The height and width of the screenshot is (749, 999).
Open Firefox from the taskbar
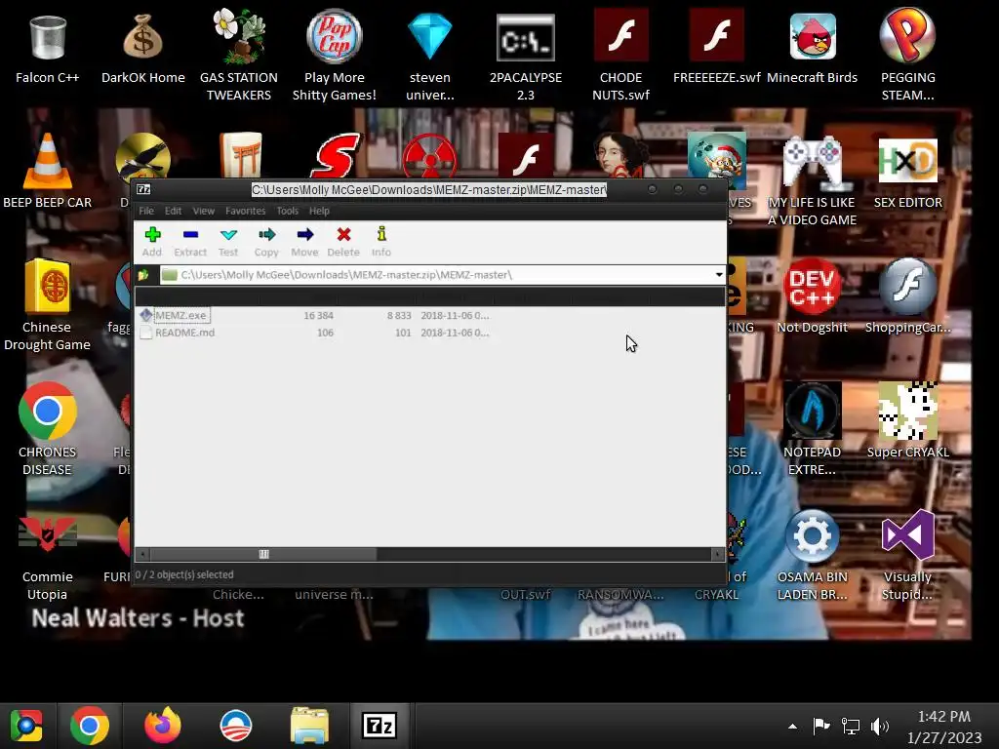(163, 726)
